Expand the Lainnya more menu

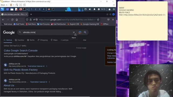(x=65, y=40)
